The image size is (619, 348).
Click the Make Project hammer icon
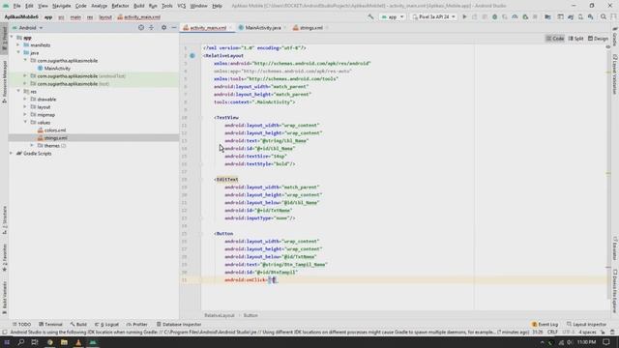pyautogui.click(x=370, y=17)
